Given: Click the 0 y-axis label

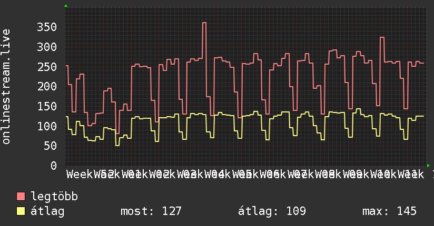Looking at the screenshot, I should pyautogui.click(x=54, y=166).
